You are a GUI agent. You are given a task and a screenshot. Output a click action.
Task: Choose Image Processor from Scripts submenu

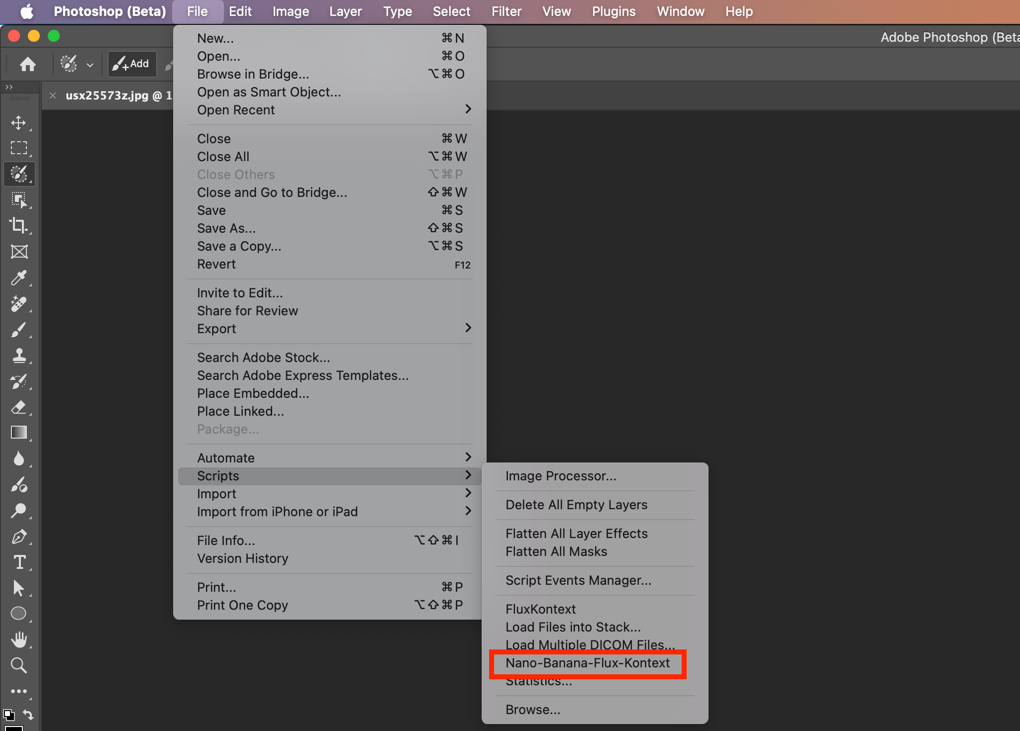click(560, 476)
